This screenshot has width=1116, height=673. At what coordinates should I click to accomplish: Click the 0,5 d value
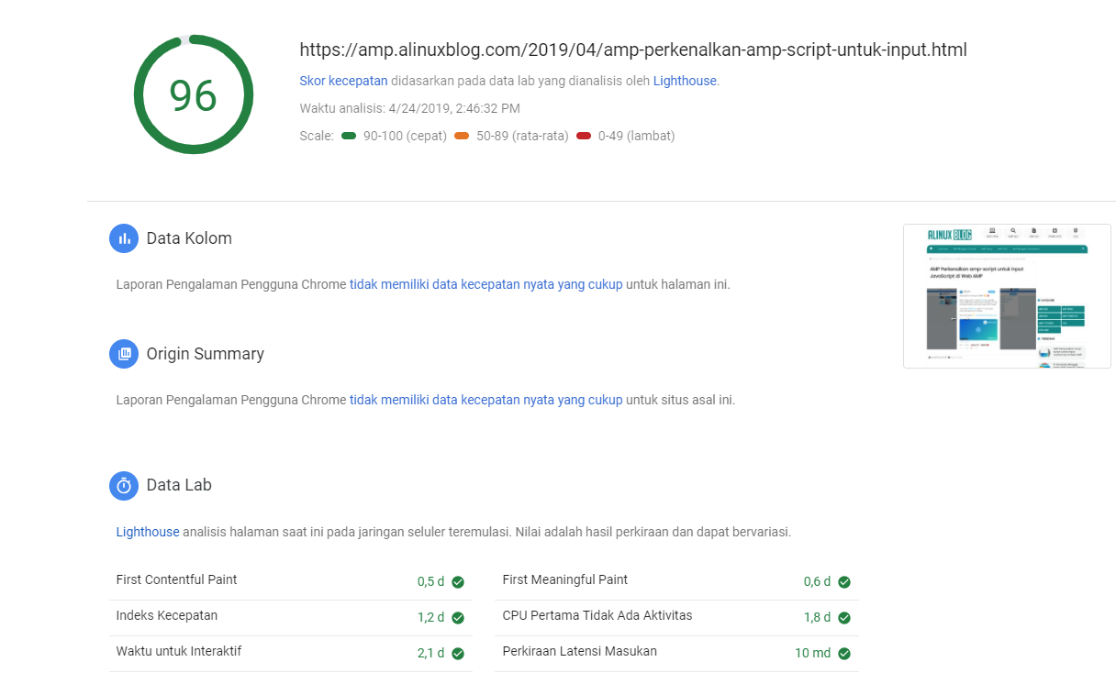coord(430,581)
